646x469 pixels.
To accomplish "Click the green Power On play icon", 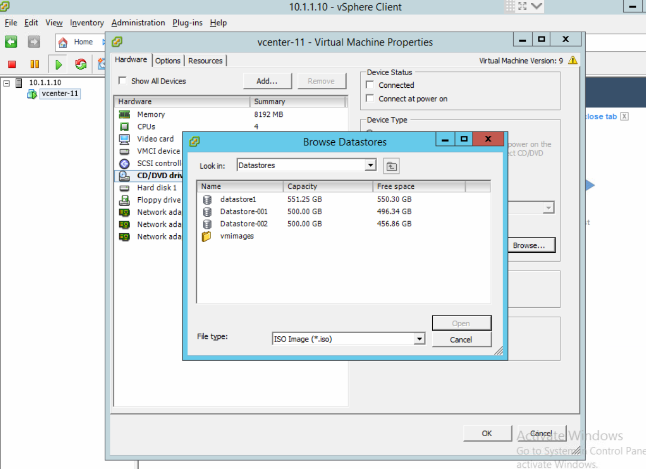I will 59,65.
